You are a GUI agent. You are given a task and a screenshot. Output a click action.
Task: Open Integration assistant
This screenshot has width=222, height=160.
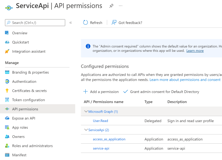[29, 51]
